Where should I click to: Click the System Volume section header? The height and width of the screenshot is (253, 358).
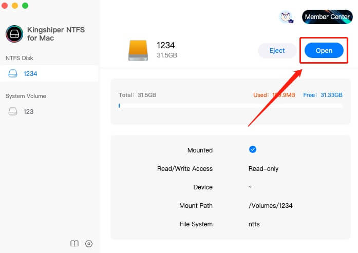(x=26, y=96)
